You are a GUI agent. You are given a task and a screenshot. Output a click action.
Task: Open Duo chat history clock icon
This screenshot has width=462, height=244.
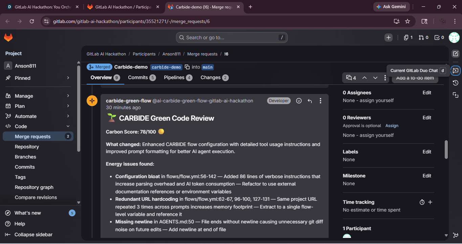456,83
